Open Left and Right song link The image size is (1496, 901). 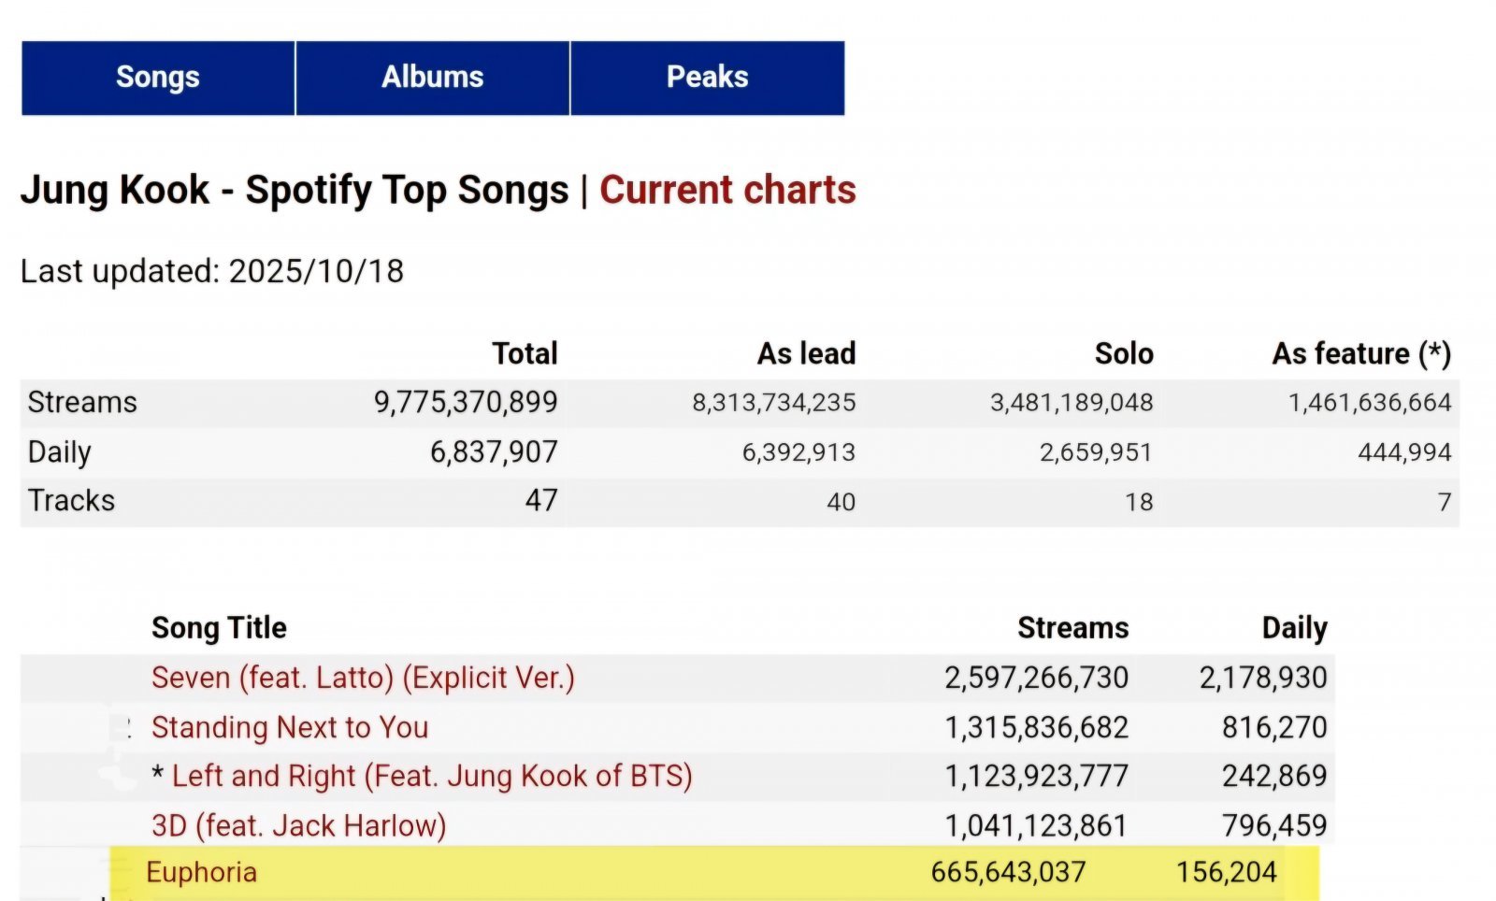click(431, 776)
